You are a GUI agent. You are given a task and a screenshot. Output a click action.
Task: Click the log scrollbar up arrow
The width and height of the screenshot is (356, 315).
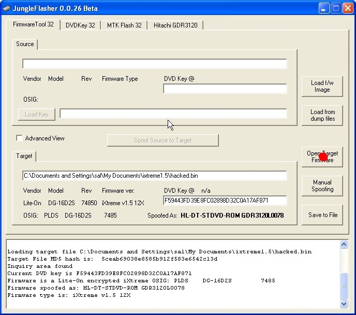click(344, 245)
